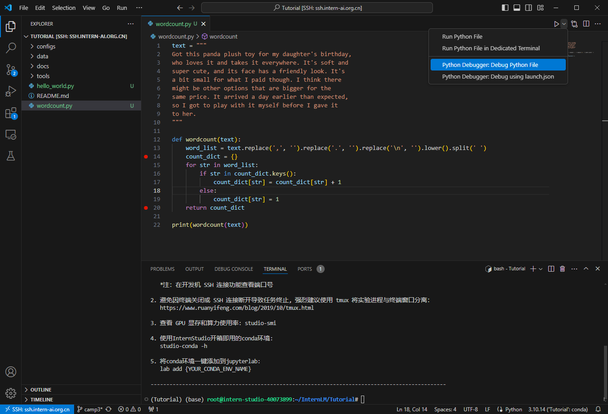Collapse the TUTORIAL root folder section
Image resolution: width=608 pixels, height=414 pixels.
pyautogui.click(x=81, y=36)
